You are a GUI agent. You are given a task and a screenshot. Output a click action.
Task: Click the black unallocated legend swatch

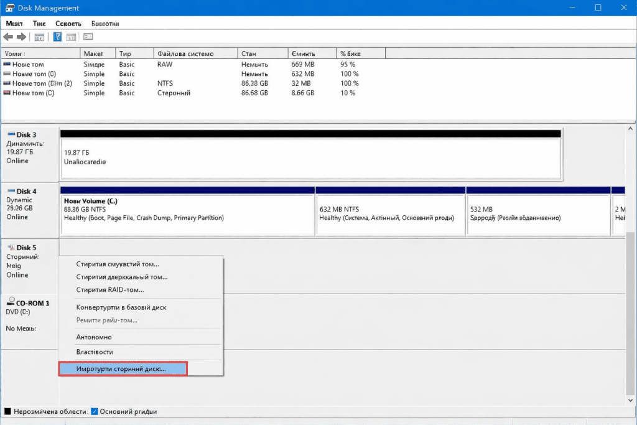tap(7, 411)
